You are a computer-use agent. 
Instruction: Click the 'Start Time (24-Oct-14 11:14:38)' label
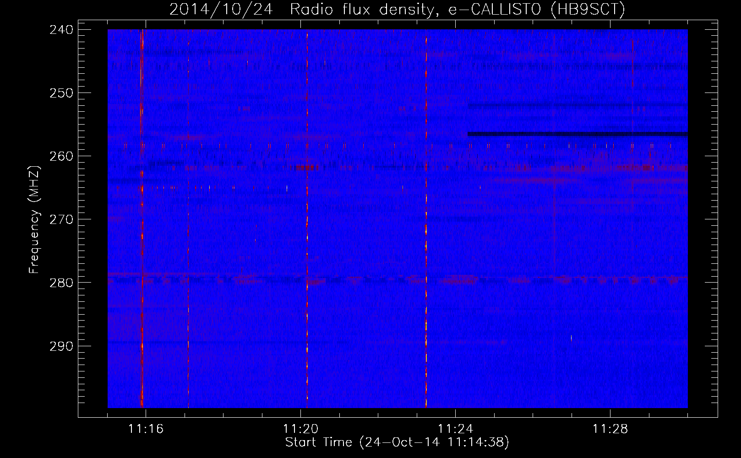point(397,442)
